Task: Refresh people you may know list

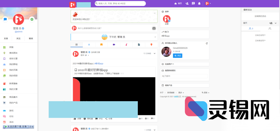Action: tap(207, 43)
